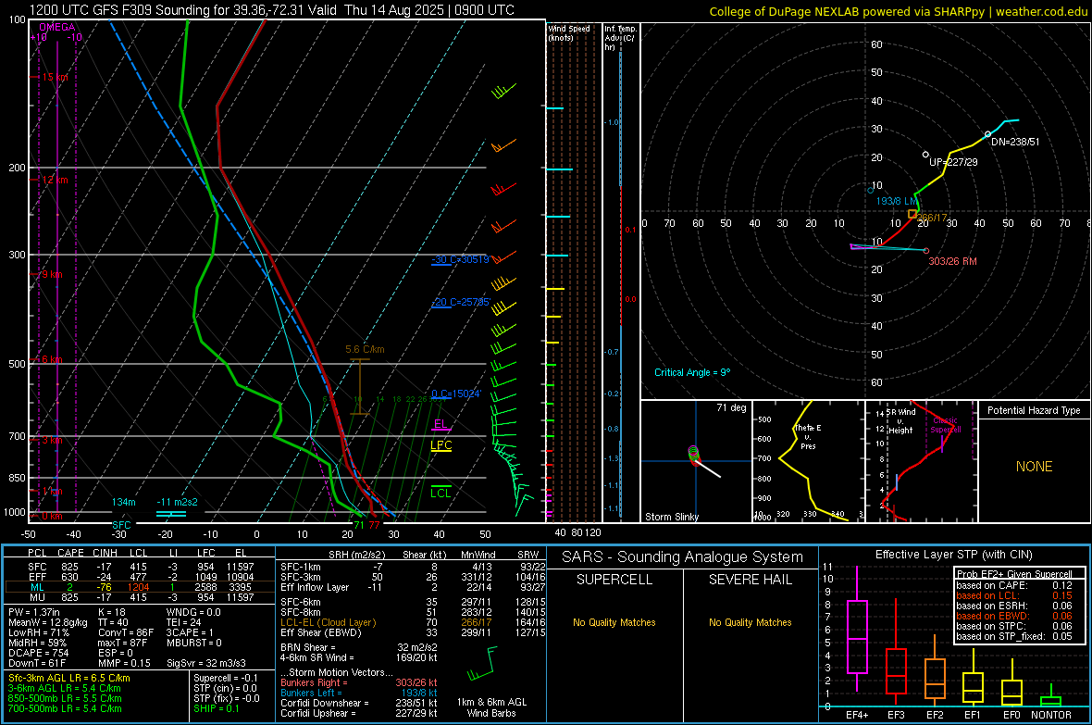Screen dimensions: 1092x725
Task: Click the '193/8 LM' left-mover label
Action: click(x=897, y=201)
